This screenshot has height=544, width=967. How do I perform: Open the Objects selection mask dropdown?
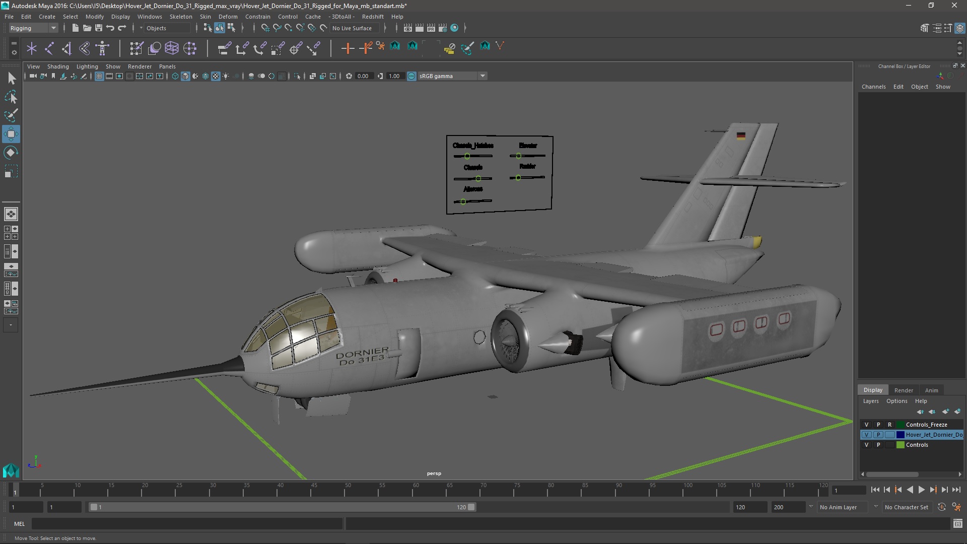point(141,28)
